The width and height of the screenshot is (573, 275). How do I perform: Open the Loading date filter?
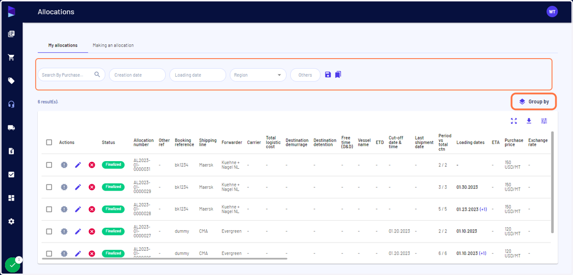click(x=198, y=75)
